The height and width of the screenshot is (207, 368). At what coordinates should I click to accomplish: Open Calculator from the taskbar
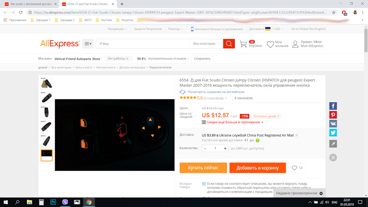coord(41,202)
